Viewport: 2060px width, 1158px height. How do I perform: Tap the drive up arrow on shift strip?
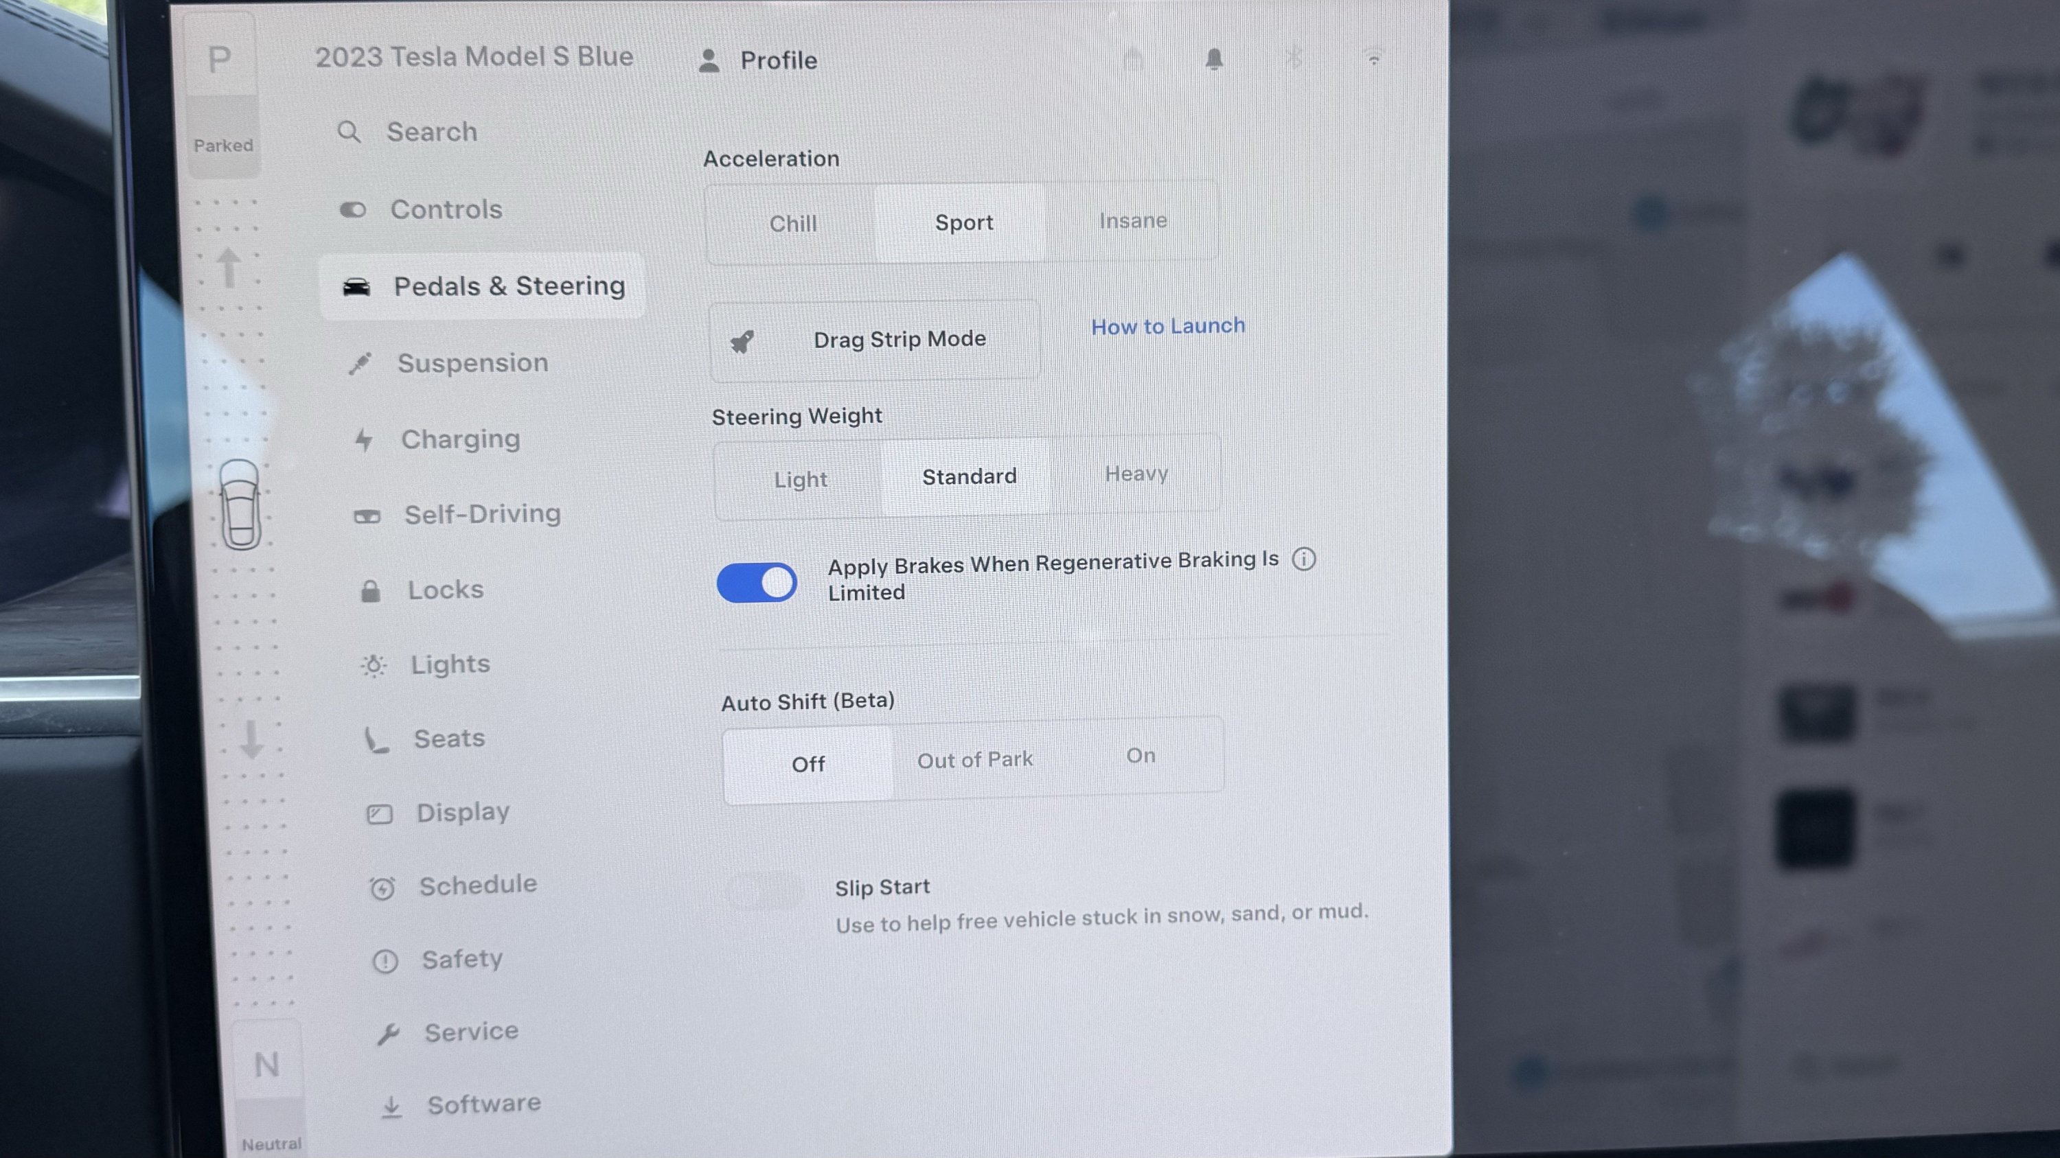[x=229, y=267]
